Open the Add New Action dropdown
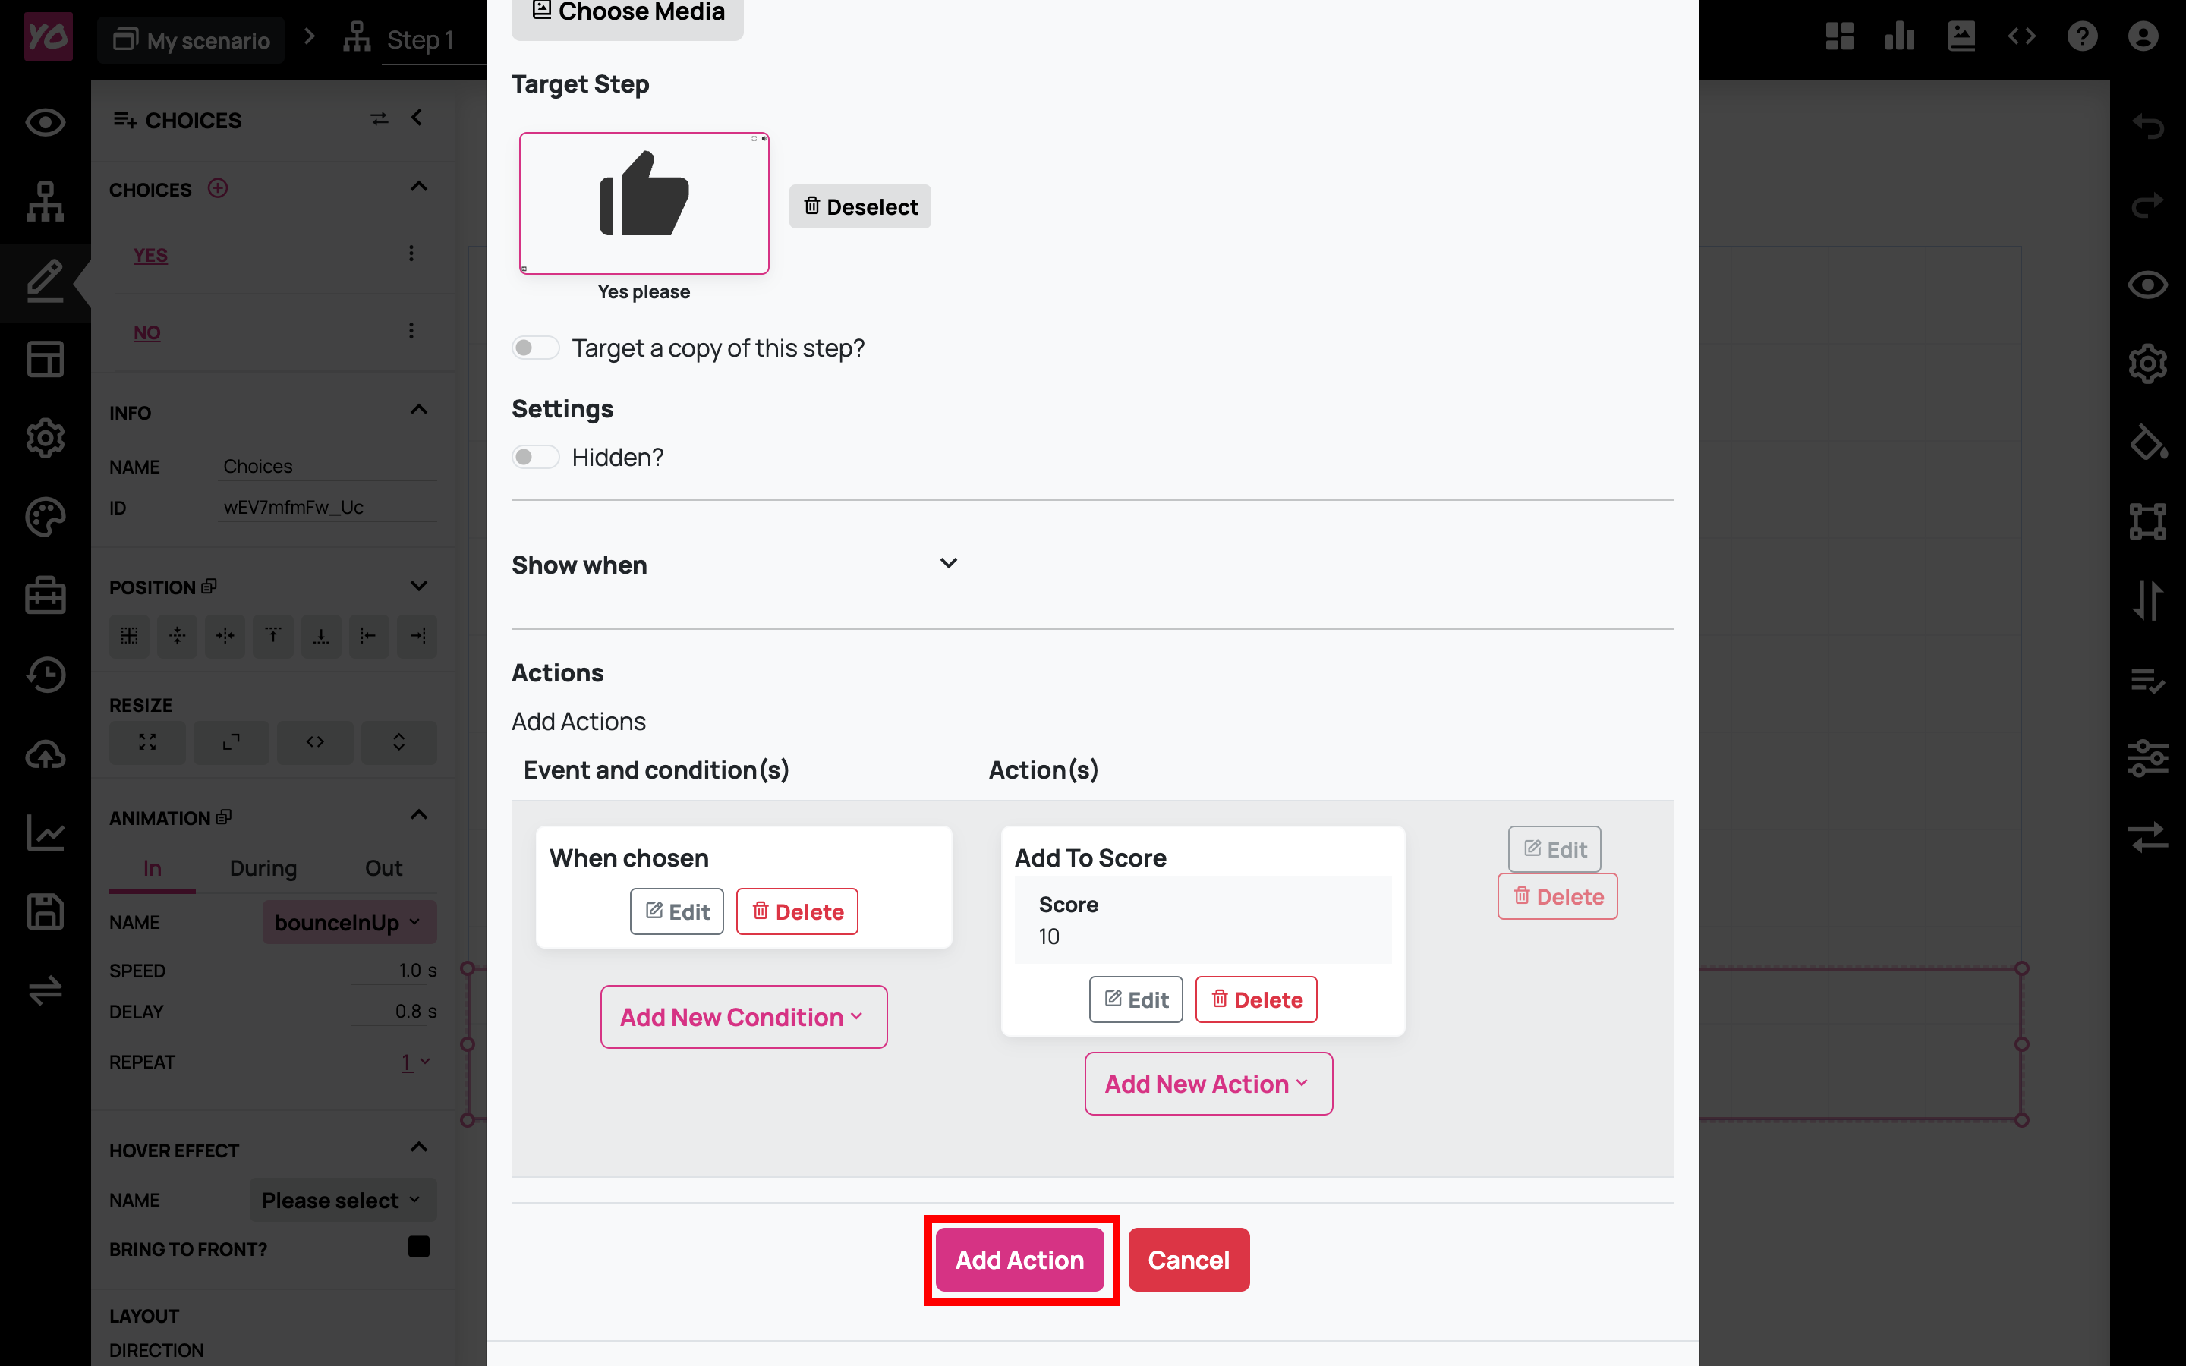The height and width of the screenshot is (1366, 2186). [x=1208, y=1083]
